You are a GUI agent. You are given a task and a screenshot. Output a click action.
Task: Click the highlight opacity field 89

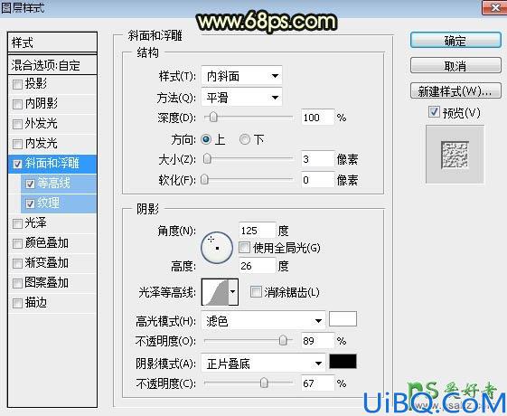[317, 341]
